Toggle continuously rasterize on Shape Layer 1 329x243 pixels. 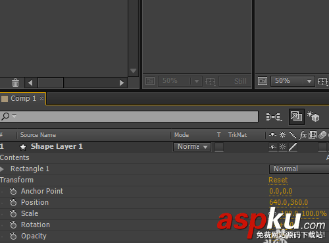(x=283, y=147)
